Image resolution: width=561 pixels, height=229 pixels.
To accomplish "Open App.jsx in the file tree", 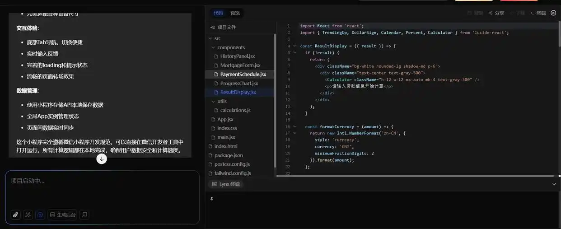I will pyautogui.click(x=225, y=119).
